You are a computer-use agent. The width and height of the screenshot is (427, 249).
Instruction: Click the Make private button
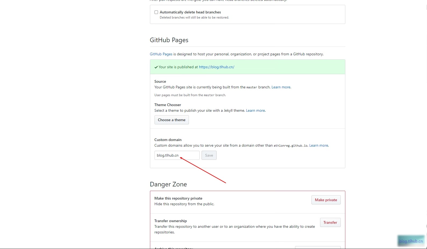coord(326,200)
